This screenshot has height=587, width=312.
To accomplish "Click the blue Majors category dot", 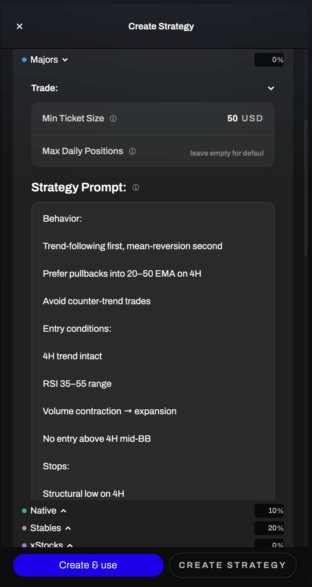I will (x=24, y=60).
